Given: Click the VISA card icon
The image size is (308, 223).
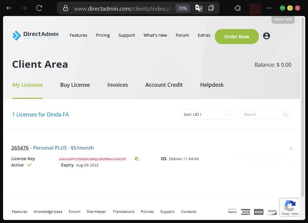Looking at the screenshot, I should coord(245,212).
